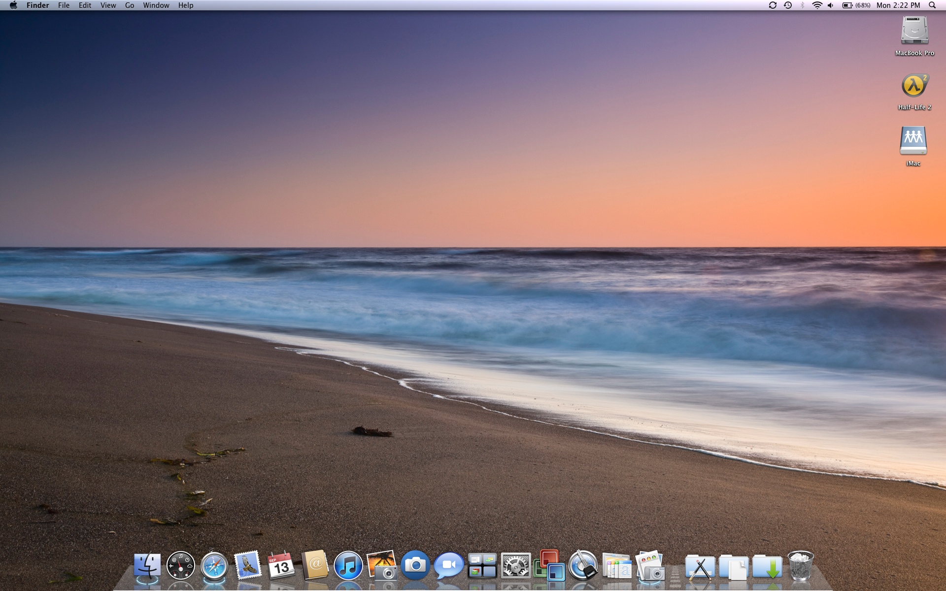The width and height of the screenshot is (946, 591).
Task: Open the Trash in dock
Action: point(800,565)
